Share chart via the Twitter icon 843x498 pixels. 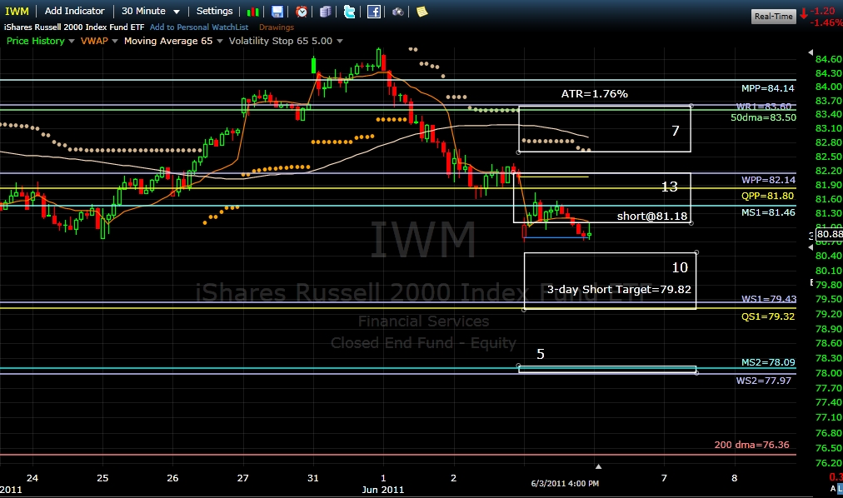click(x=350, y=12)
